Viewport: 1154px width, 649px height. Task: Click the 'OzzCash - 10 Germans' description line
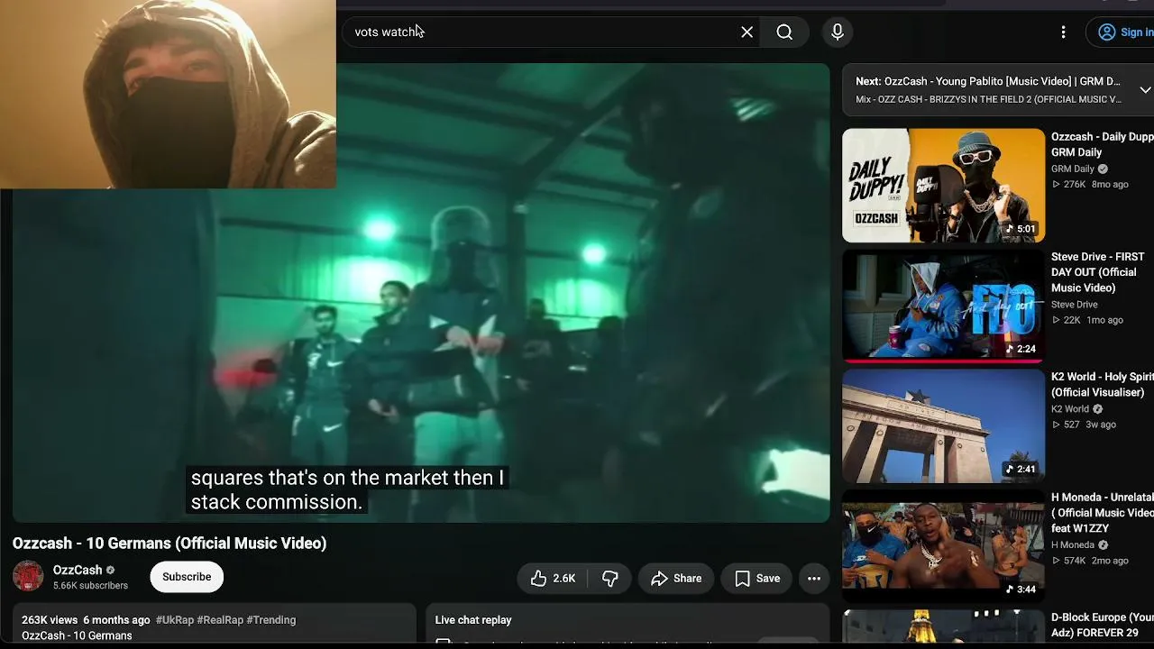pyautogui.click(x=77, y=635)
